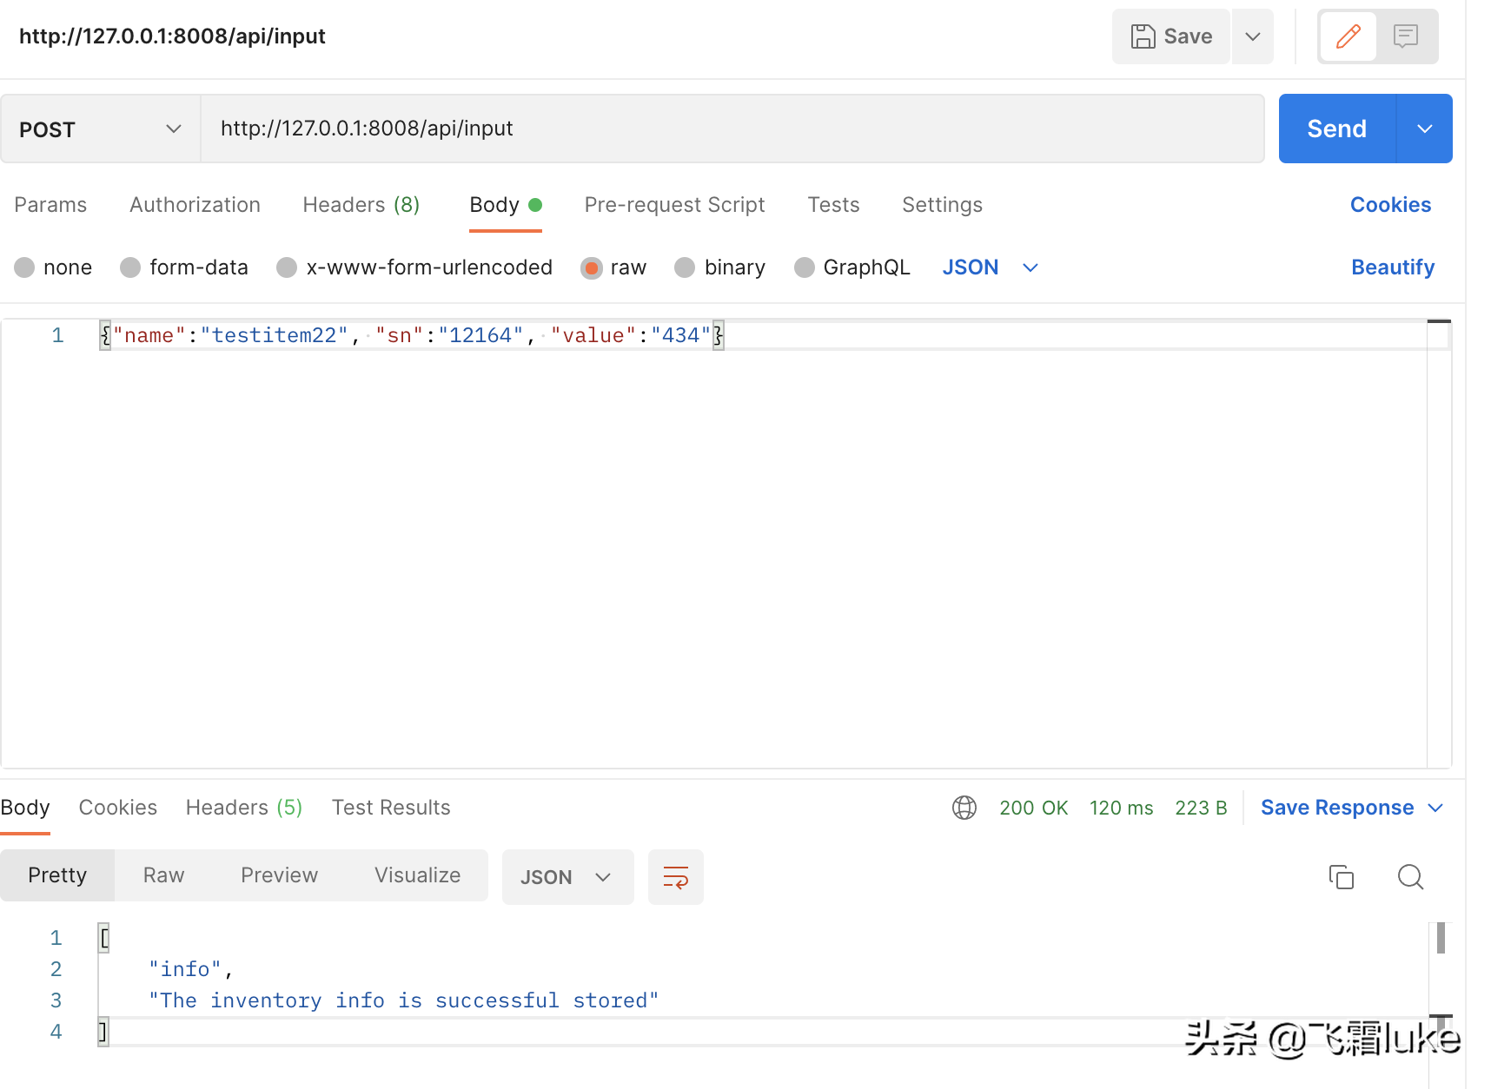Select the raw body radio option

592,267
